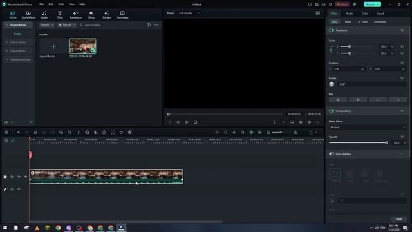The width and height of the screenshot is (412, 232).
Task: Open the Transitions tab
Action: point(75,15)
